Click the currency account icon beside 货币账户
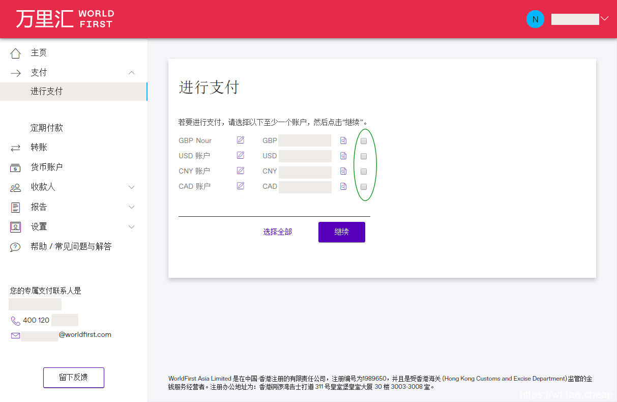 [16, 167]
